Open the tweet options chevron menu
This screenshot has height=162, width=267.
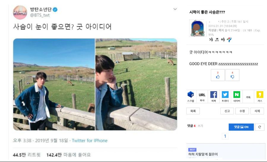pyautogui.click(x=175, y=9)
